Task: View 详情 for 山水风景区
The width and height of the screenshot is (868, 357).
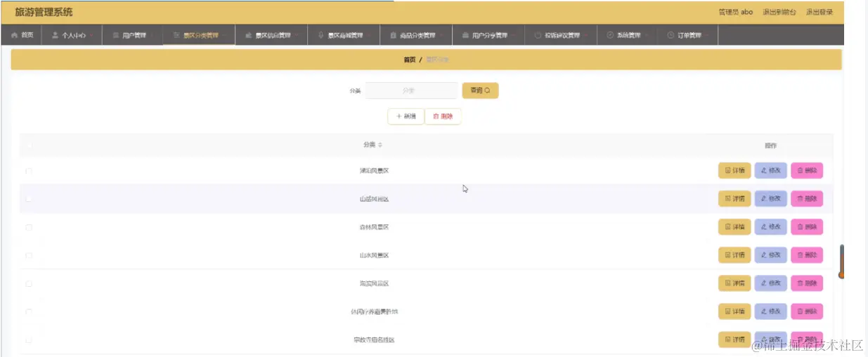Action: tap(734, 255)
